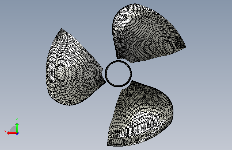
Task: Click the blue Z axis origin dot
Action: (17, 133)
